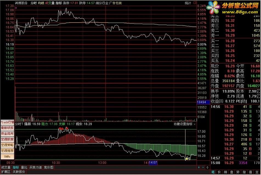The height and width of the screenshot is (175, 261).
Task: Open the 扩展区 tab
Action: tap(6, 172)
